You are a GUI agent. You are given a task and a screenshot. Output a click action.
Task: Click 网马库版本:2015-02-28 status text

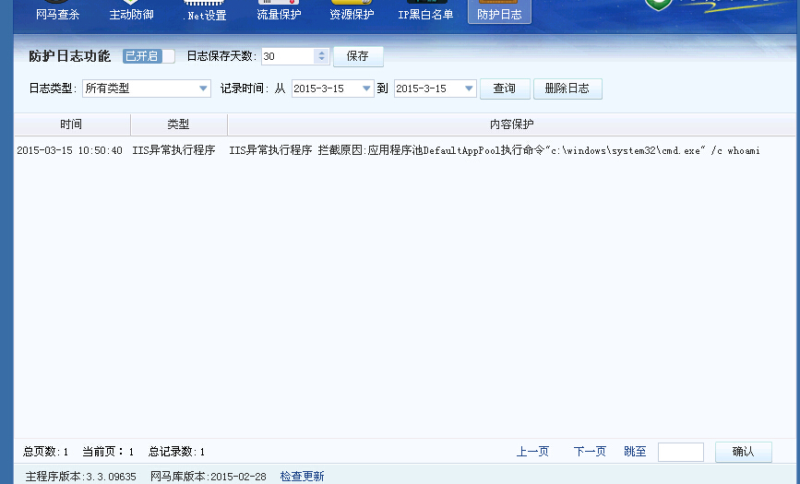click(209, 477)
